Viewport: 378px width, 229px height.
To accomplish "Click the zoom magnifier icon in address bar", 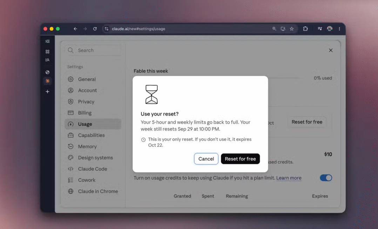I will (274, 29).
